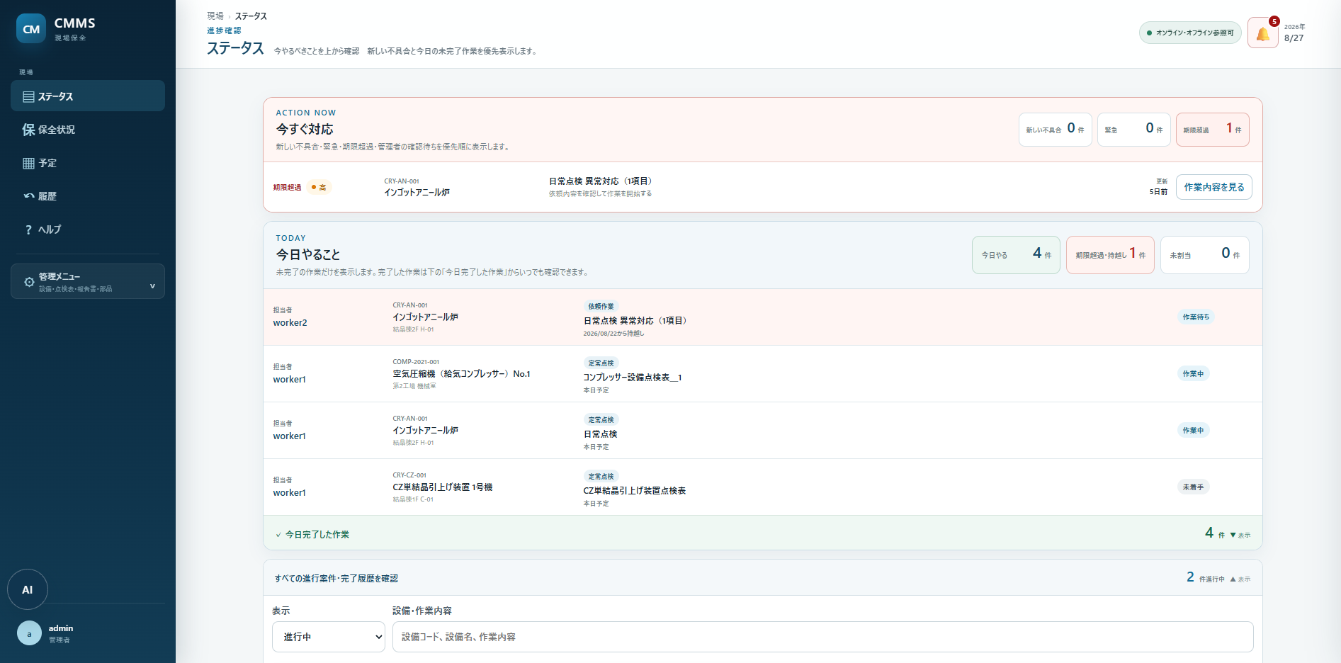Click the 履歴 undo arrow icon
Viewport: 1341px width, 663px height.
tap(28, 196)
